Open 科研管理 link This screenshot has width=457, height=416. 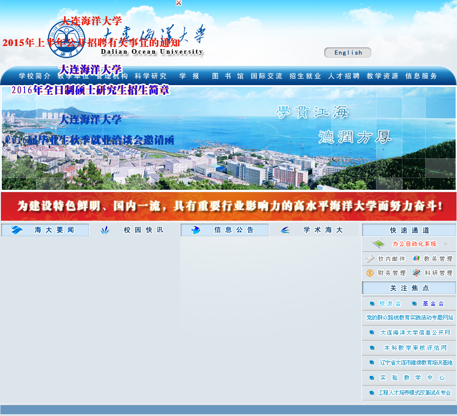438,273
